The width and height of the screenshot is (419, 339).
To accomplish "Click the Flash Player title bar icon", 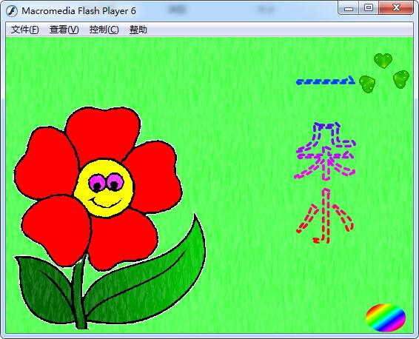I will click(12, 11).
